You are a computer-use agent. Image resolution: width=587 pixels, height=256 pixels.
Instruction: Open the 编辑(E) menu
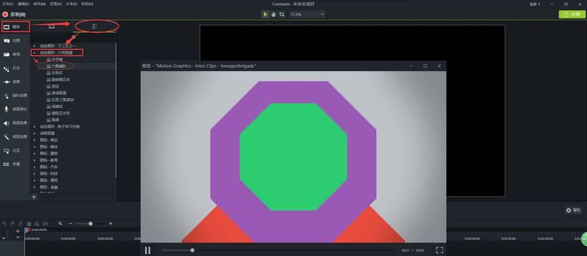pos(23,4)
